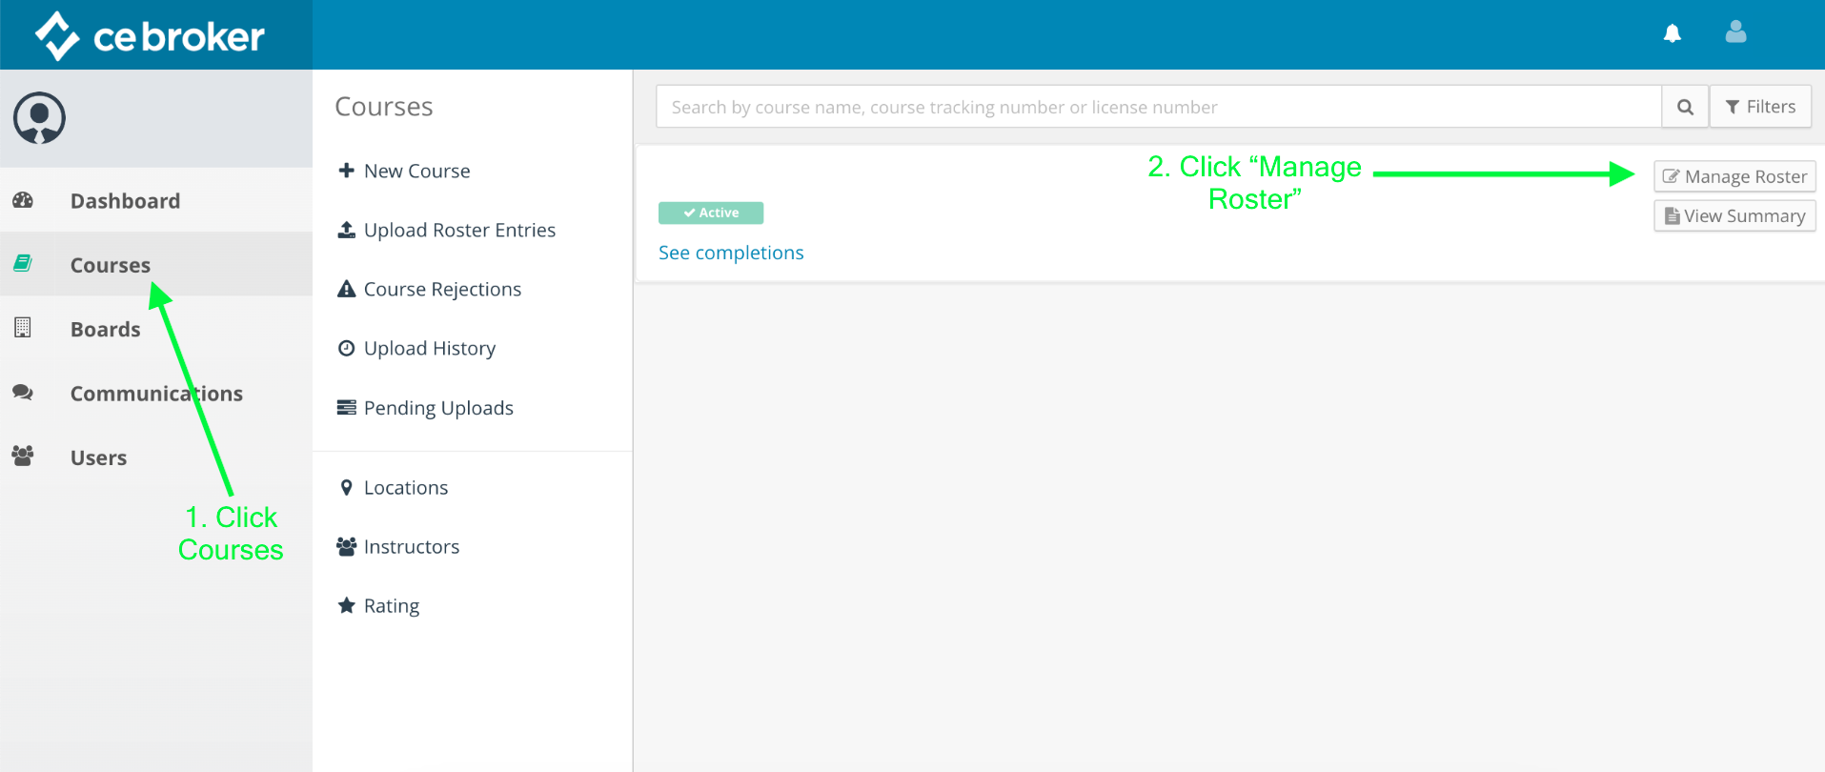
Task: Open the user account icon in header
Action: (x=1735, y=32)
